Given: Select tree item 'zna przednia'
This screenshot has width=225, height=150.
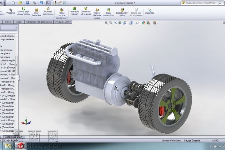Looking at the screenshot, I should [x=6, y=50].
